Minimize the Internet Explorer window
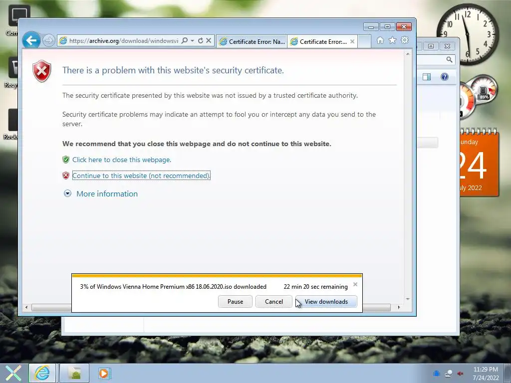The image size is (511, 383). pyautogui.click(x=371, y=27)
